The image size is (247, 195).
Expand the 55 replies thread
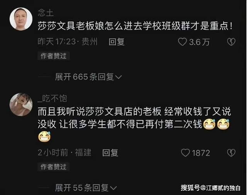pos(86,188)
